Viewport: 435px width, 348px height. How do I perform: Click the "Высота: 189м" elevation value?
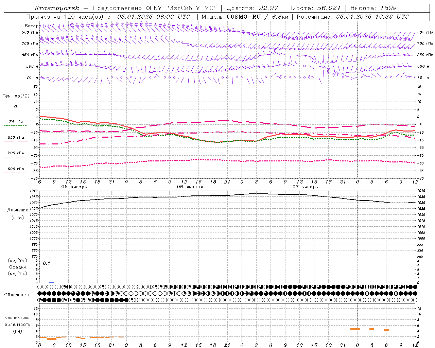point(373,8)
